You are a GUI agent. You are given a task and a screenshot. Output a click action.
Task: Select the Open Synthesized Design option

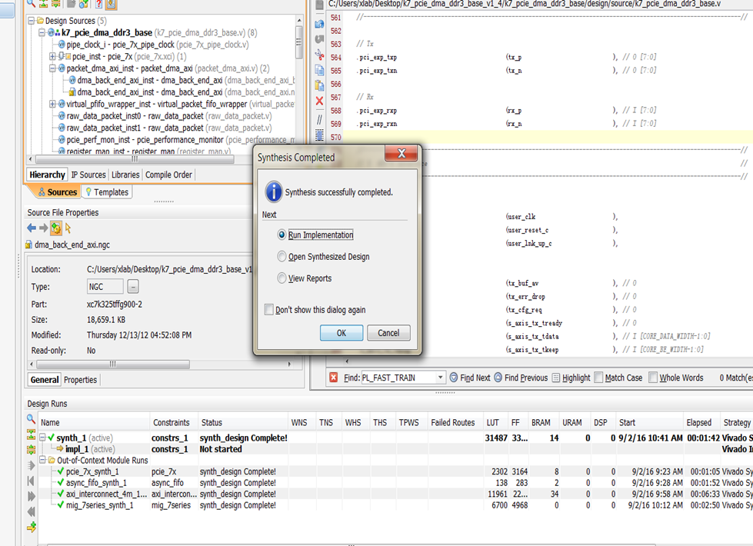282,257
